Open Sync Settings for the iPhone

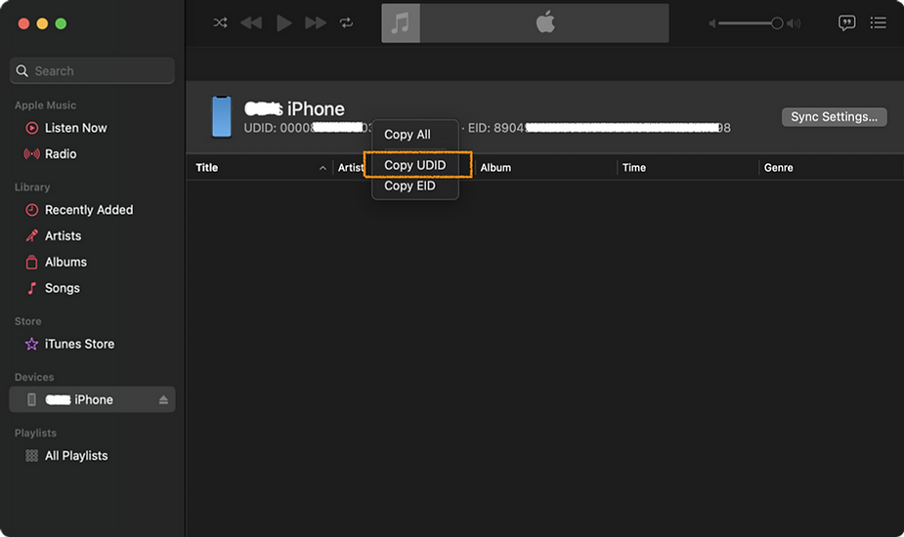[835, 117]
